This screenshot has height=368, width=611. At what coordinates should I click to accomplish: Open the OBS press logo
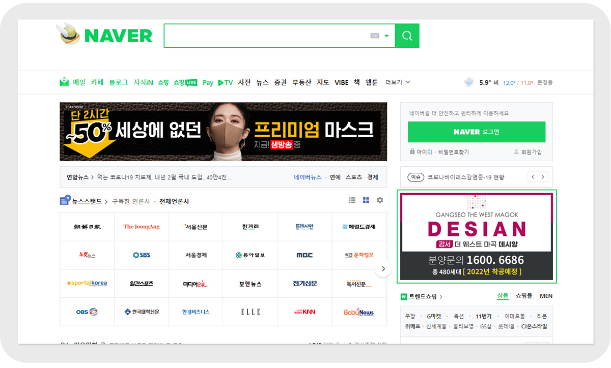point(87,312)
